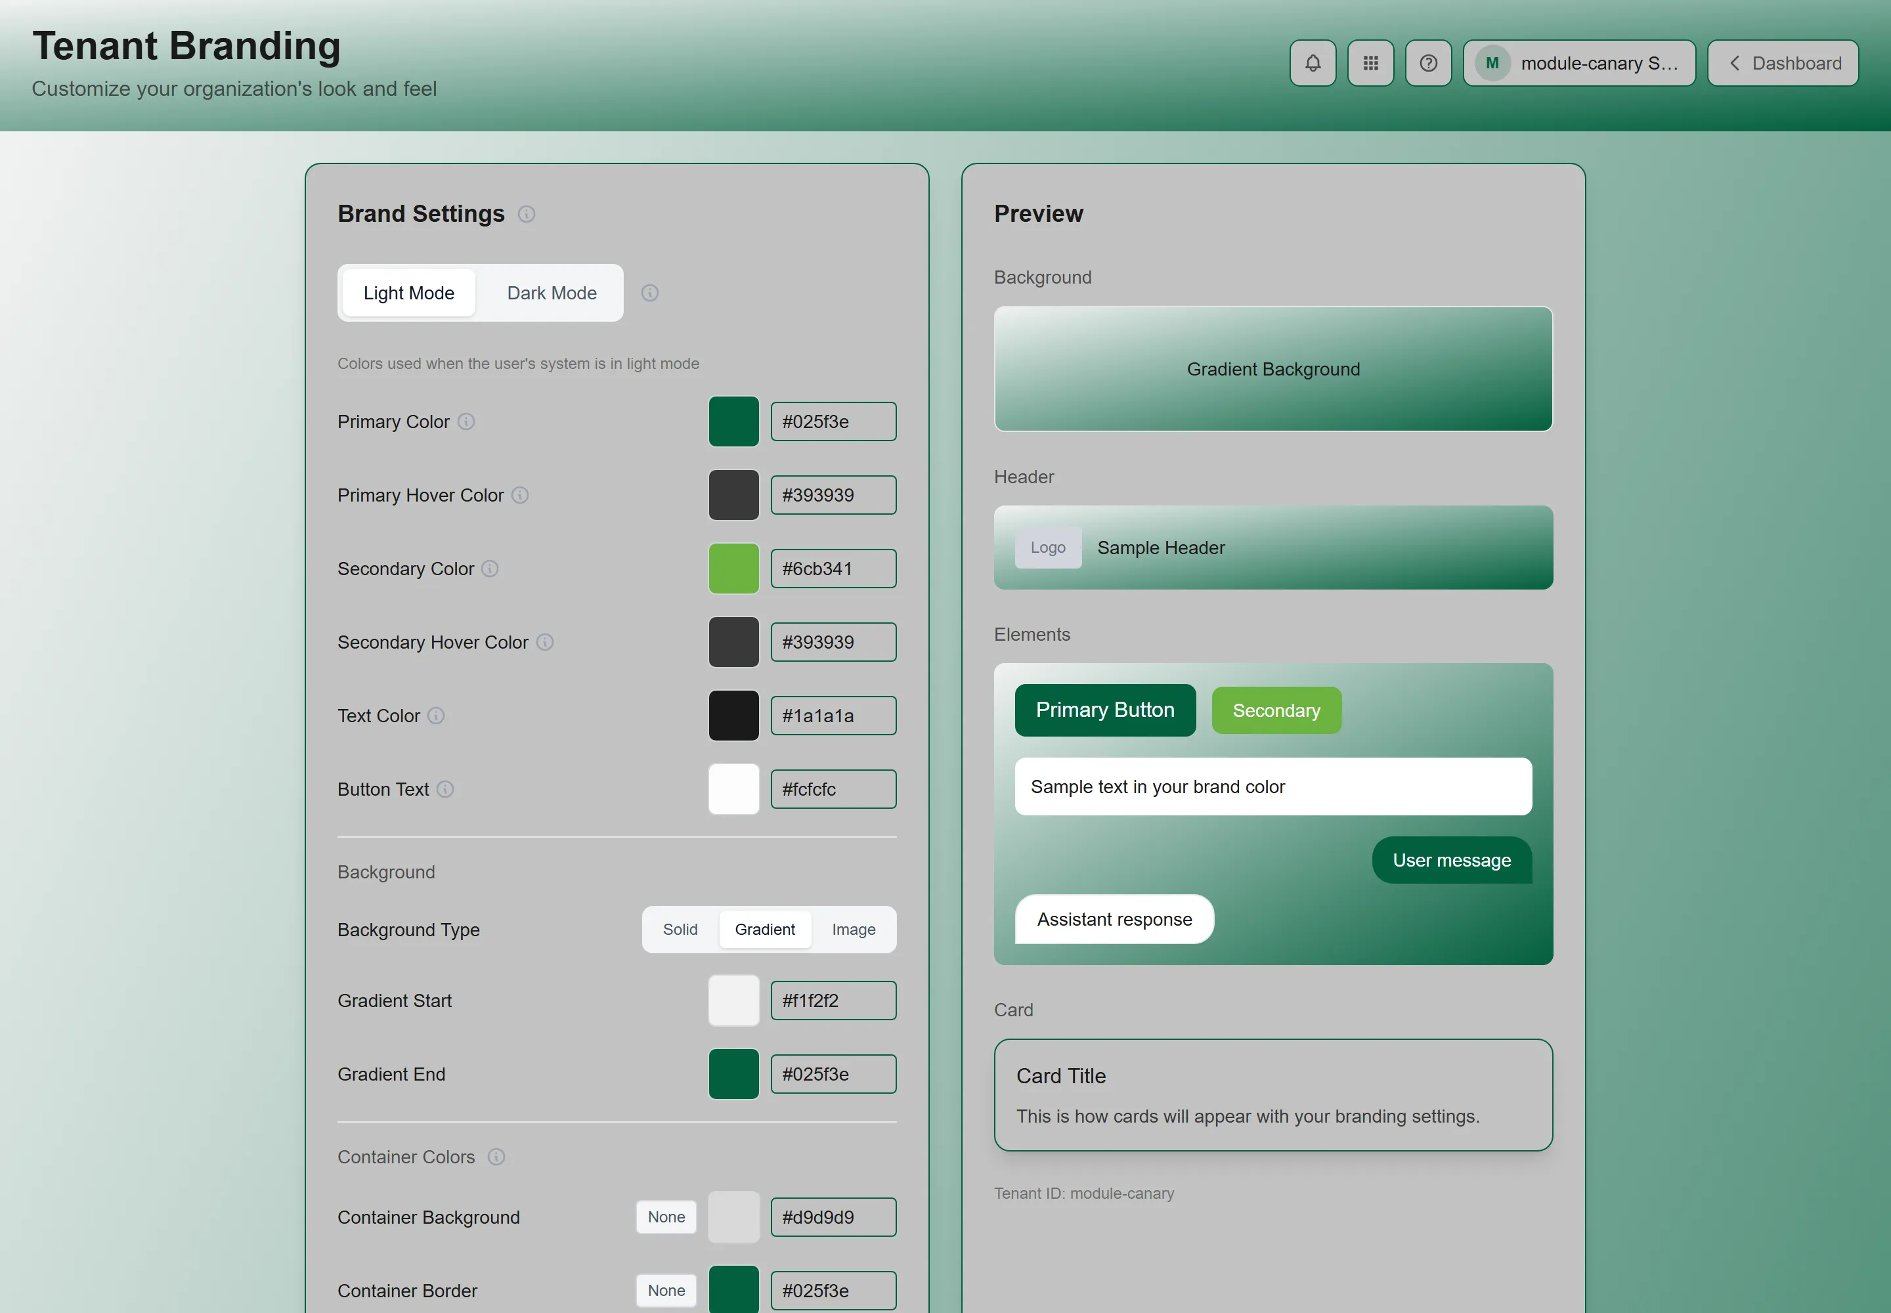The height and width of the screenshot is (1313, 1891).
Task: Edit the Gradient Start hex field #f1f2f2
Action: pos(834,1001)
